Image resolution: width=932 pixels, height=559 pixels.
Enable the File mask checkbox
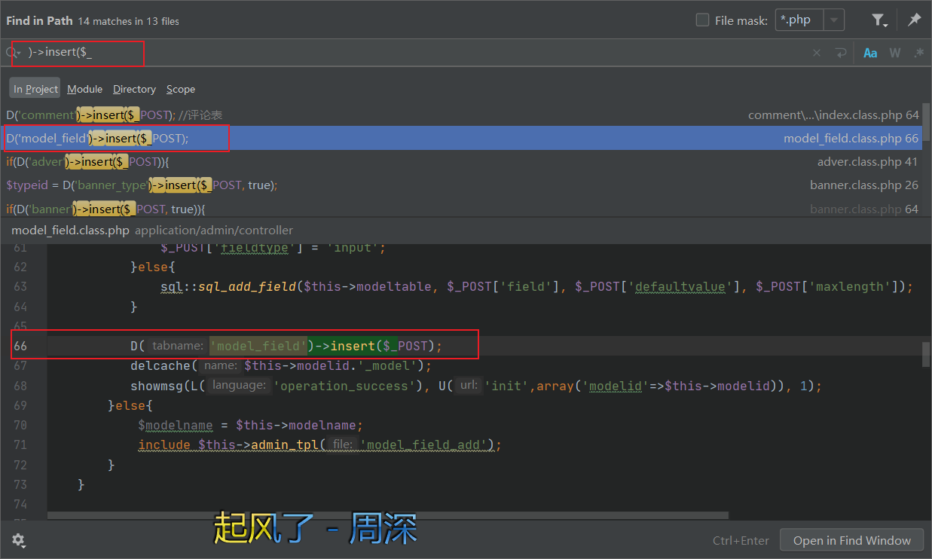[x=702, y=20]
